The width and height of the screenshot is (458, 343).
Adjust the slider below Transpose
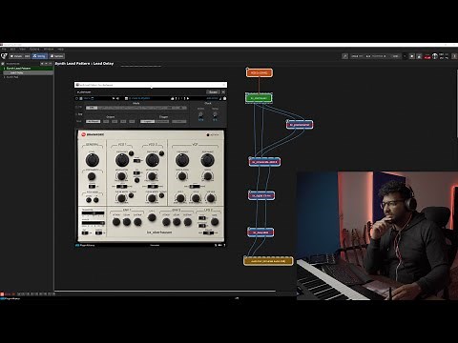point(93,223)
